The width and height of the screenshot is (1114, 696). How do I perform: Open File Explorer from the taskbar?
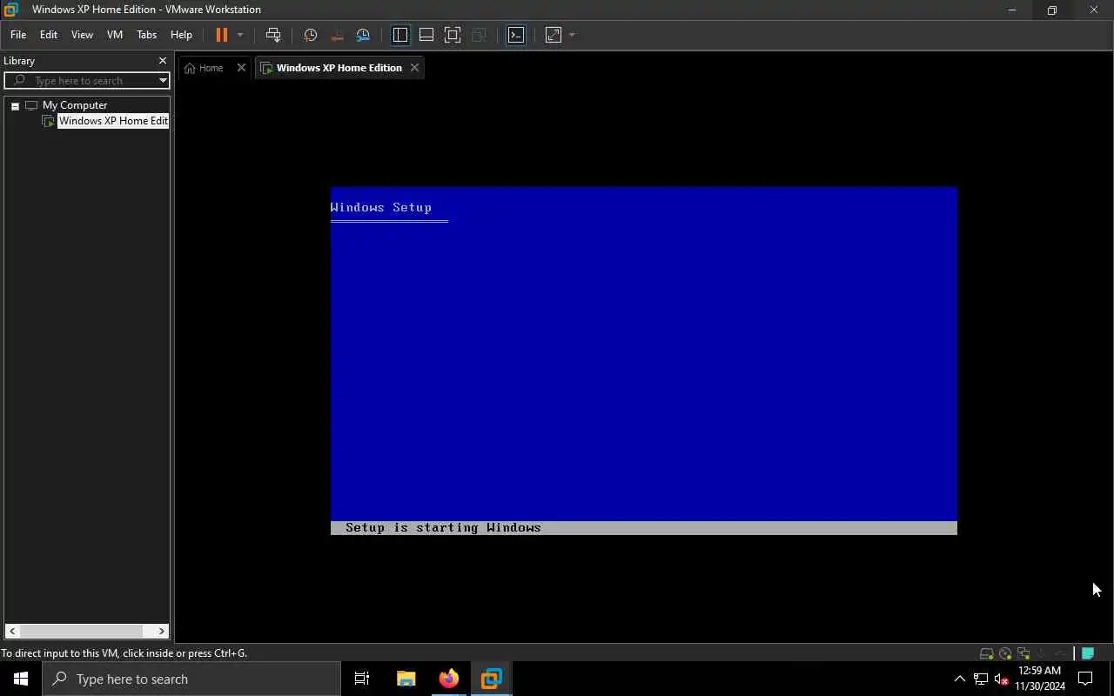[406, 679]
